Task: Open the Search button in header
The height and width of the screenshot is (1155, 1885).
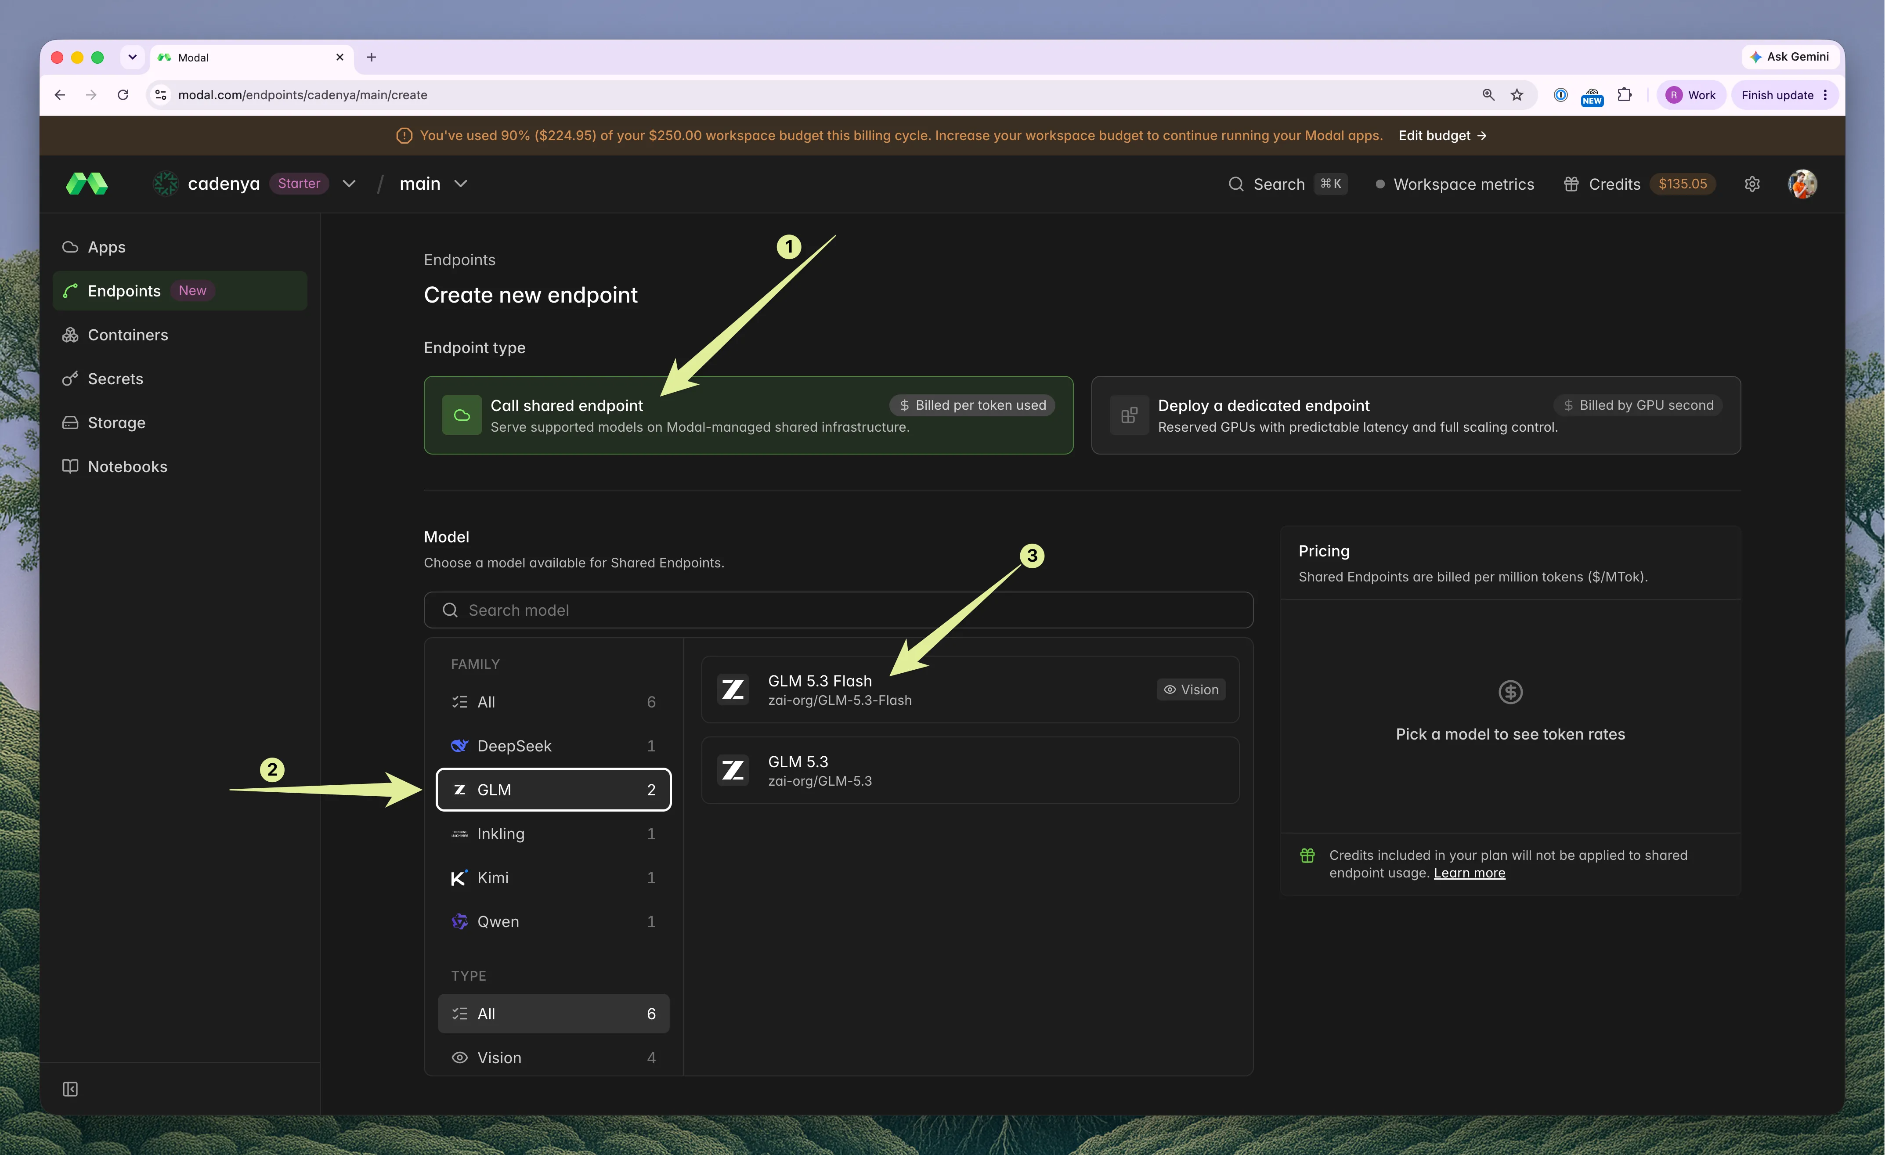Action: (x=1288, y=184)
